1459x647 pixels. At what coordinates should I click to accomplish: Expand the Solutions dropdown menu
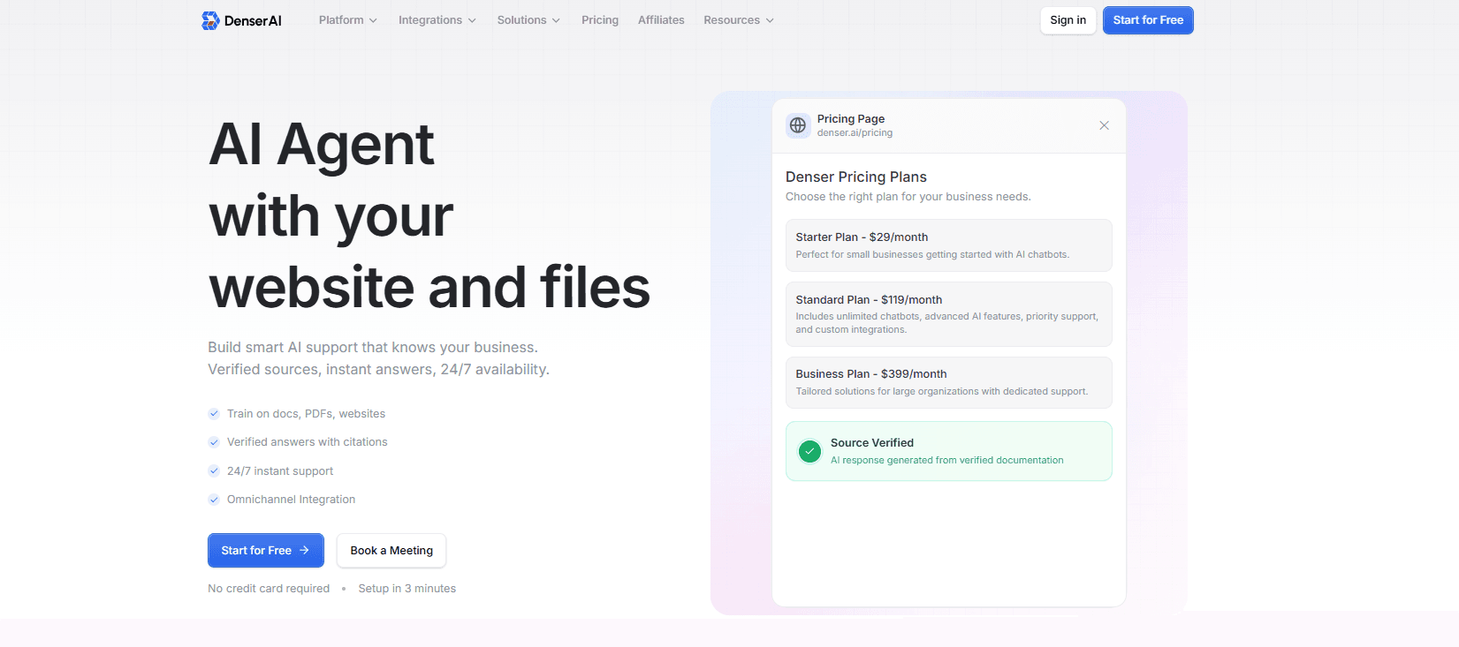528,20
